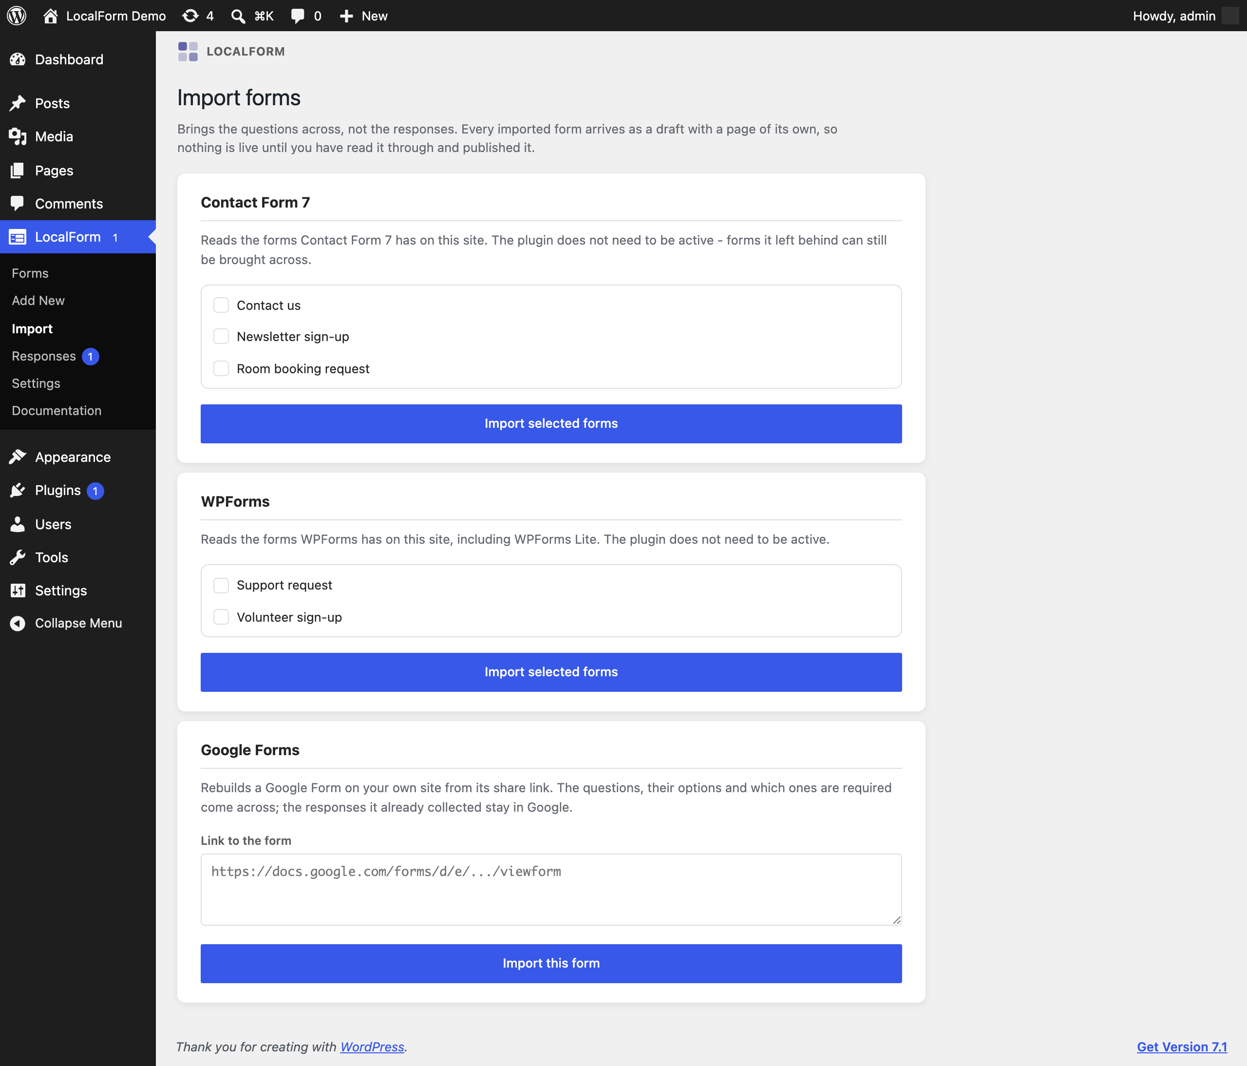Click the Tools wrench icon
Image resolution: width=1247 pixels, height=1066 pixels.
coord(18,557)
